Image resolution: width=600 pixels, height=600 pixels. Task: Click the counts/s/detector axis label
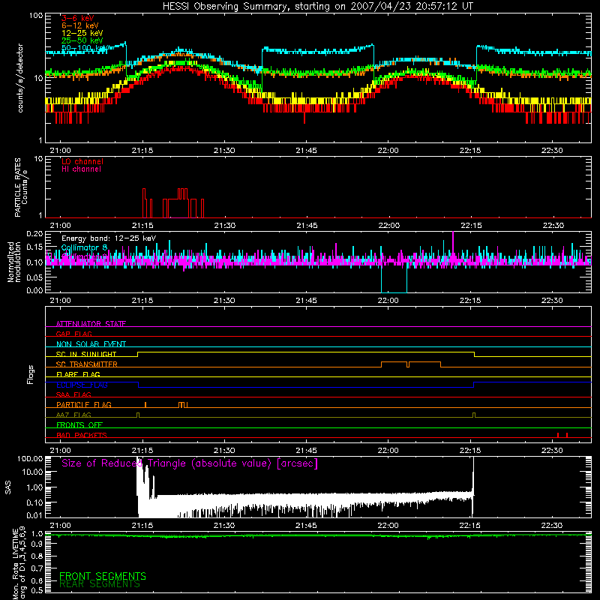[20, 78]
